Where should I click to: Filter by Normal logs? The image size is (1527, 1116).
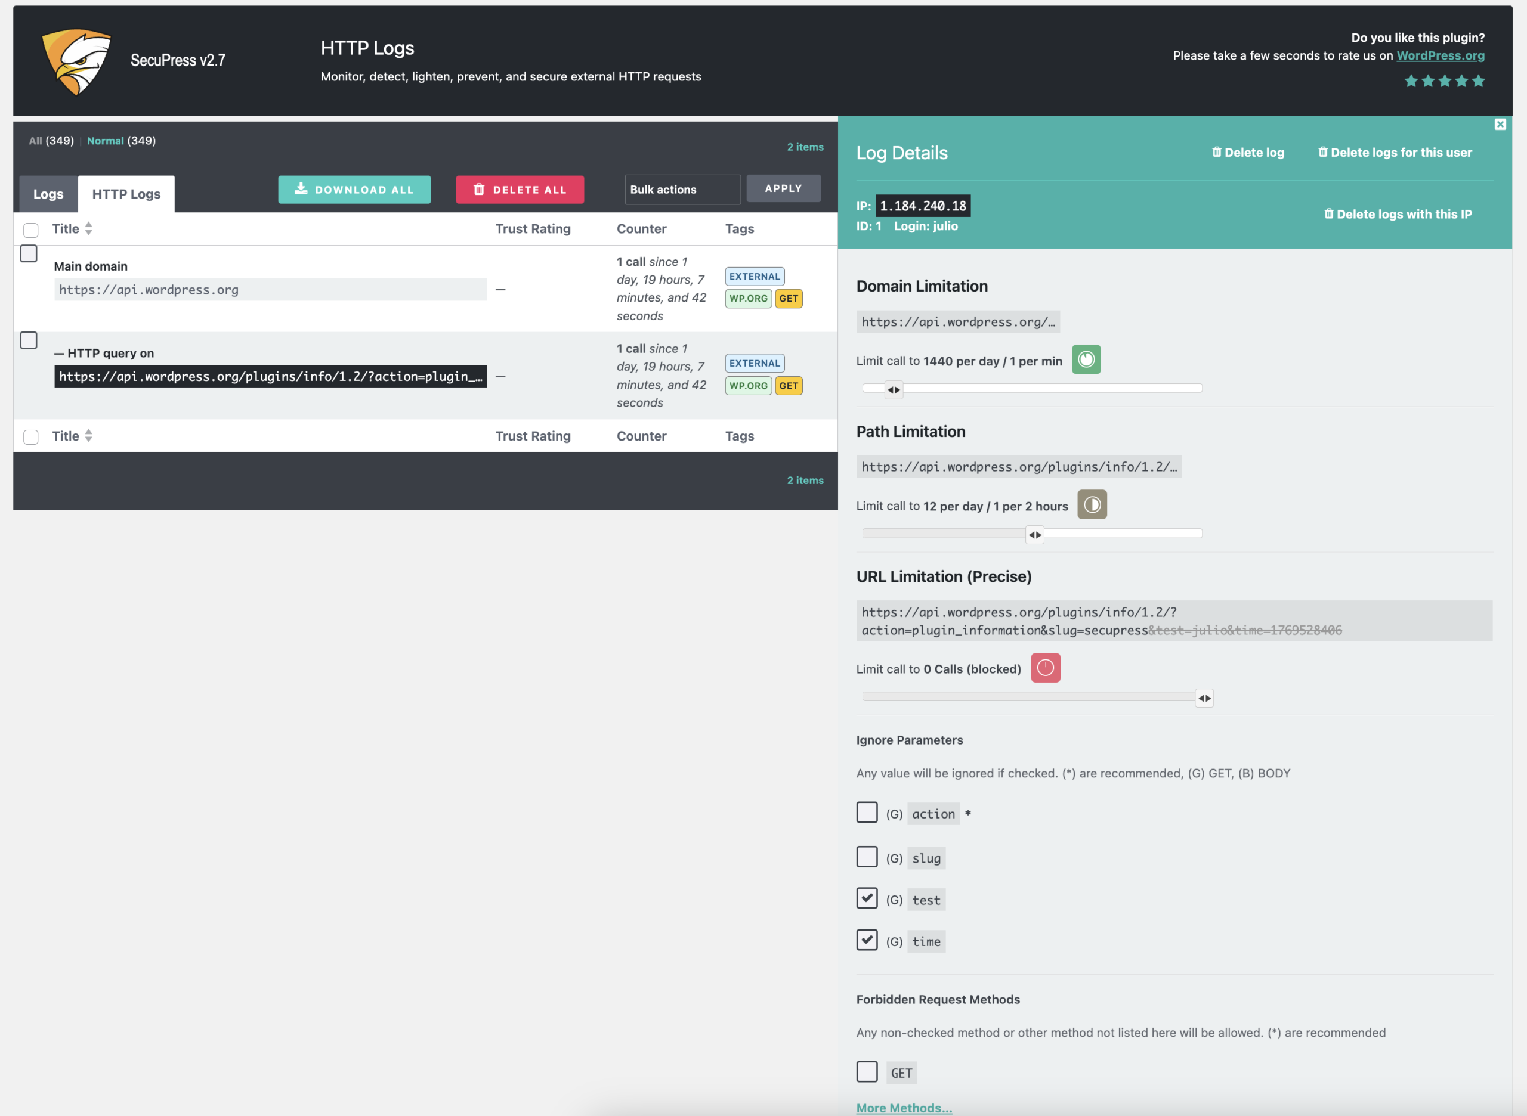click(x=105, y=141)
